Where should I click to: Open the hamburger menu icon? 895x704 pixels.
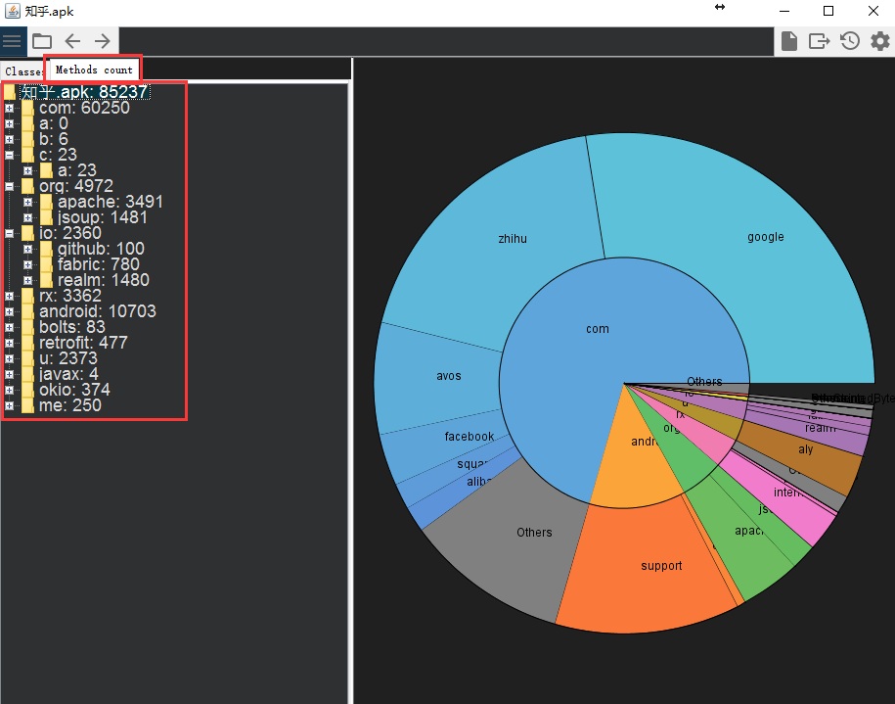coord(12,41)
